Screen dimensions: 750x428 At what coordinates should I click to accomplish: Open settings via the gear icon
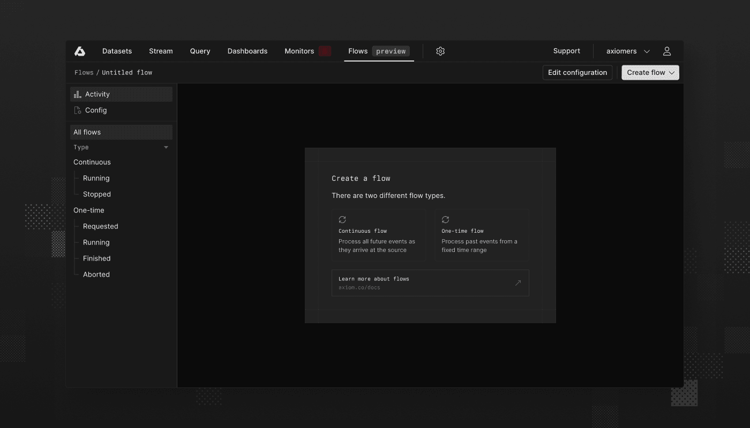tap(440, 51)
